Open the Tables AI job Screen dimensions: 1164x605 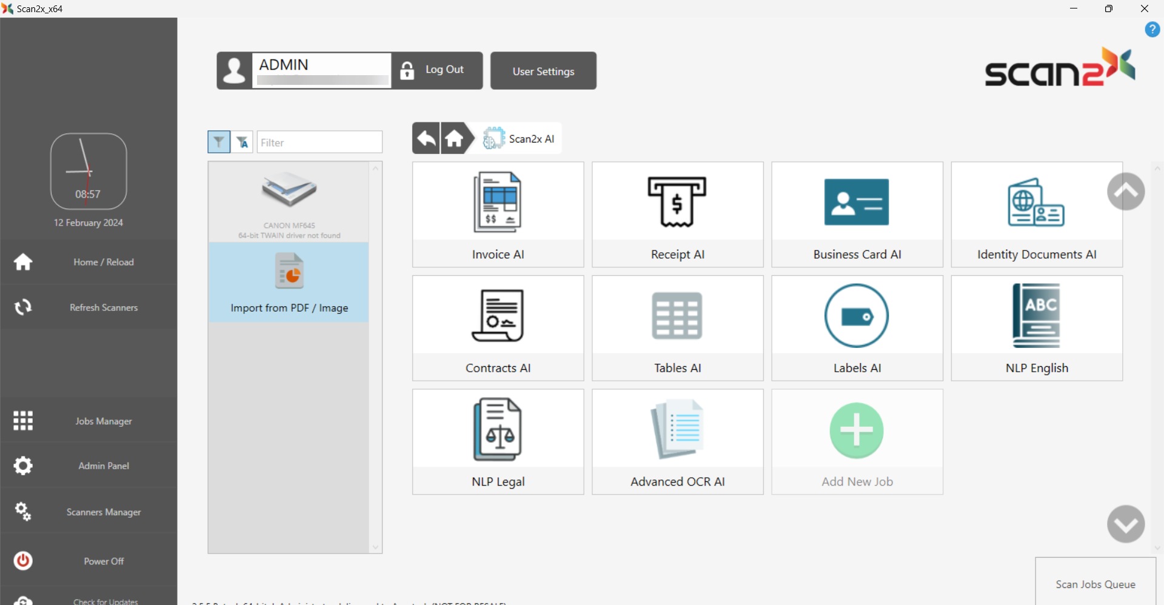(x=677, y=328)
